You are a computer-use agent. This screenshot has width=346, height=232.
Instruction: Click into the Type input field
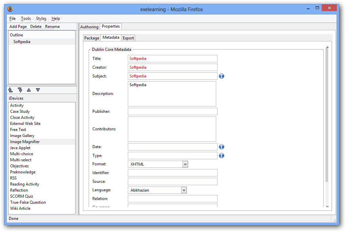coord(173,156)
